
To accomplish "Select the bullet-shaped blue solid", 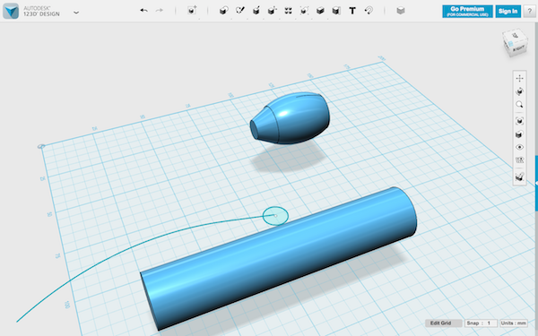I will click(x=291, y=118).
